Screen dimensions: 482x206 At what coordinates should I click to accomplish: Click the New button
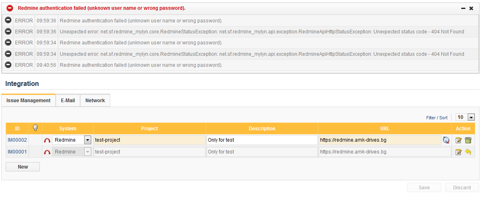(23, 167)
